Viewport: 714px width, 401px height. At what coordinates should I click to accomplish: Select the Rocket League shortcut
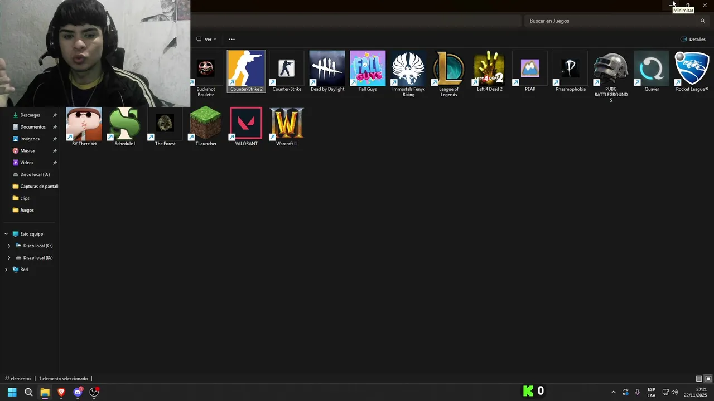692,71
